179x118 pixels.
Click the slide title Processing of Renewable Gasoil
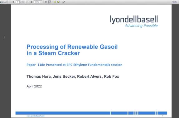point(72,47)
